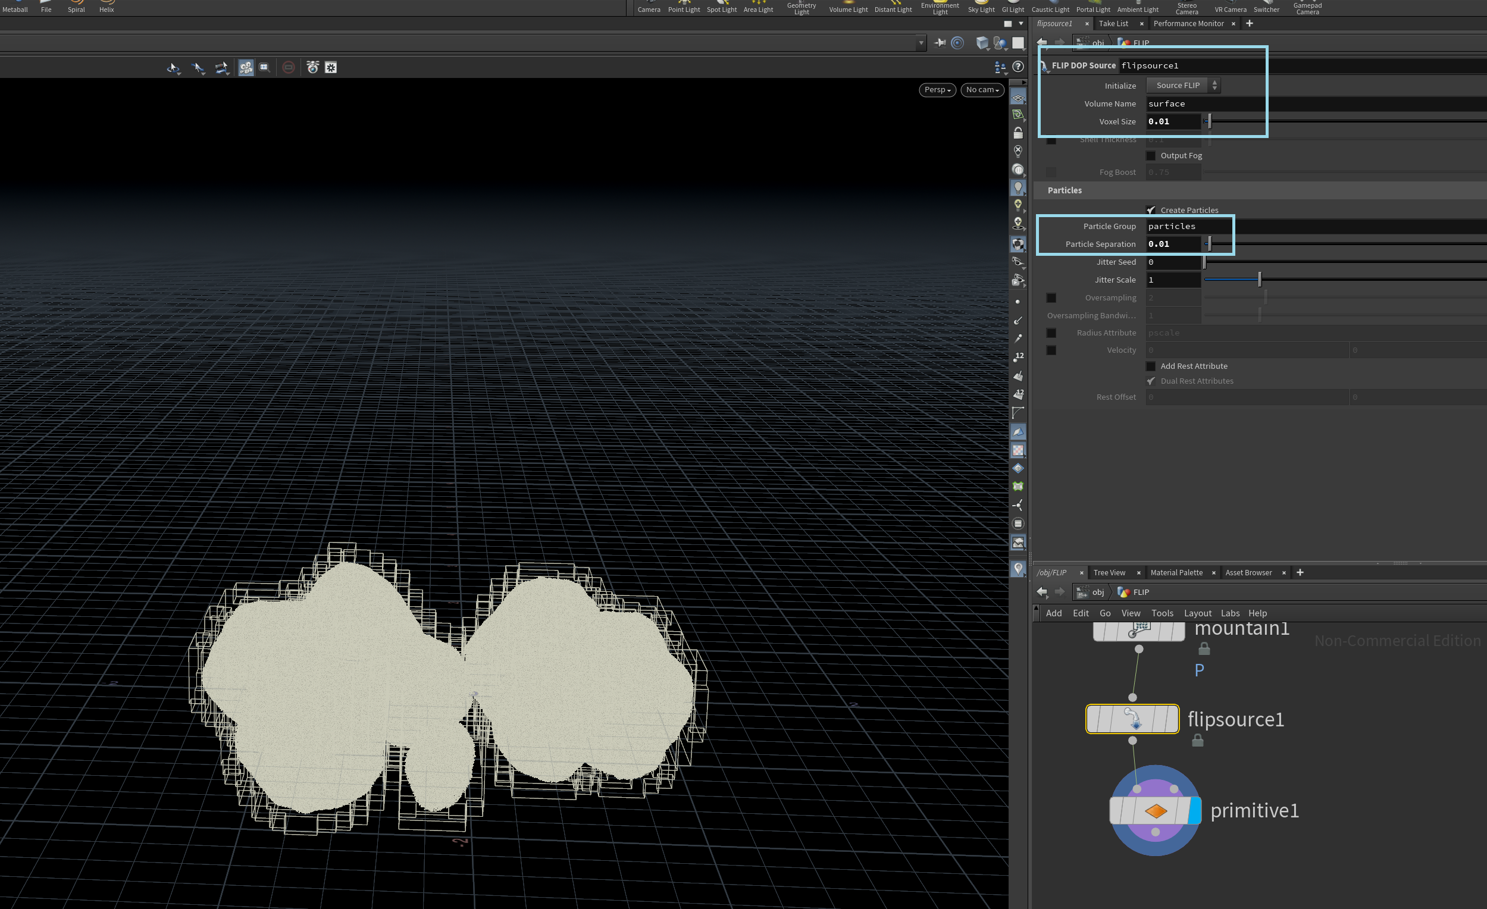Open the No cam camera dropdown
The width and height of the screenshot is (1487, 909).
tap(982, 90)
